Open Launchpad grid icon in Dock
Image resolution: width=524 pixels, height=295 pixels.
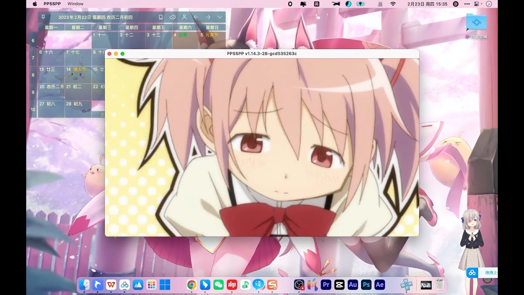151,285
